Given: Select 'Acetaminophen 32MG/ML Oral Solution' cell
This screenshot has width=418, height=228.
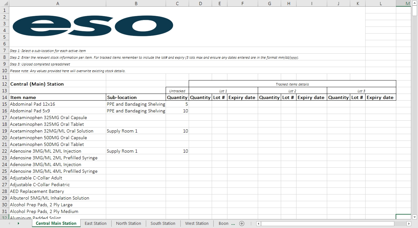Looking at the screenshot, I should pyautogui.click(x=58, y=131).
